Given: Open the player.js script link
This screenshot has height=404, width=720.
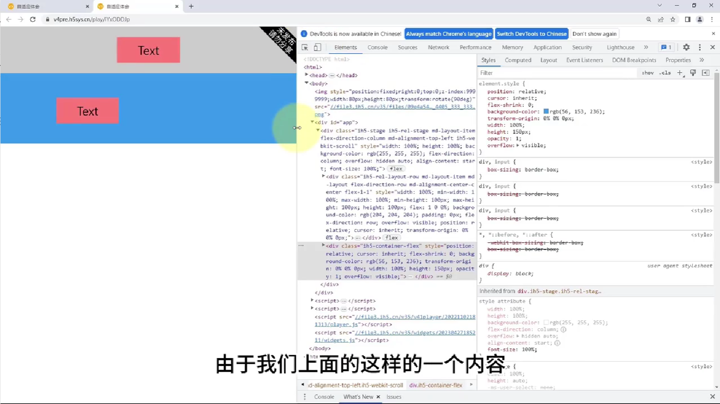Looking at the screenshot, I should [x=395, y=320].
